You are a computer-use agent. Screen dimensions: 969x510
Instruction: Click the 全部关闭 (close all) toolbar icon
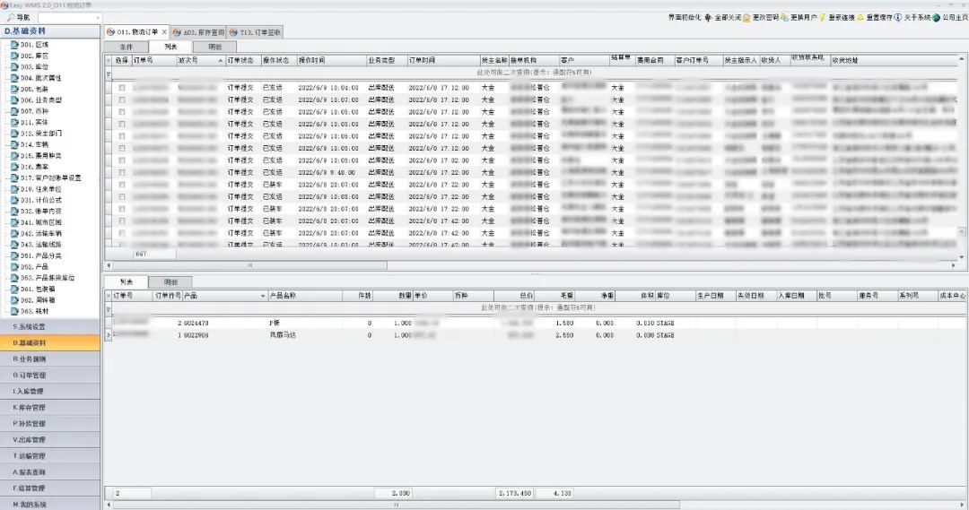click(x=710, y=17)
